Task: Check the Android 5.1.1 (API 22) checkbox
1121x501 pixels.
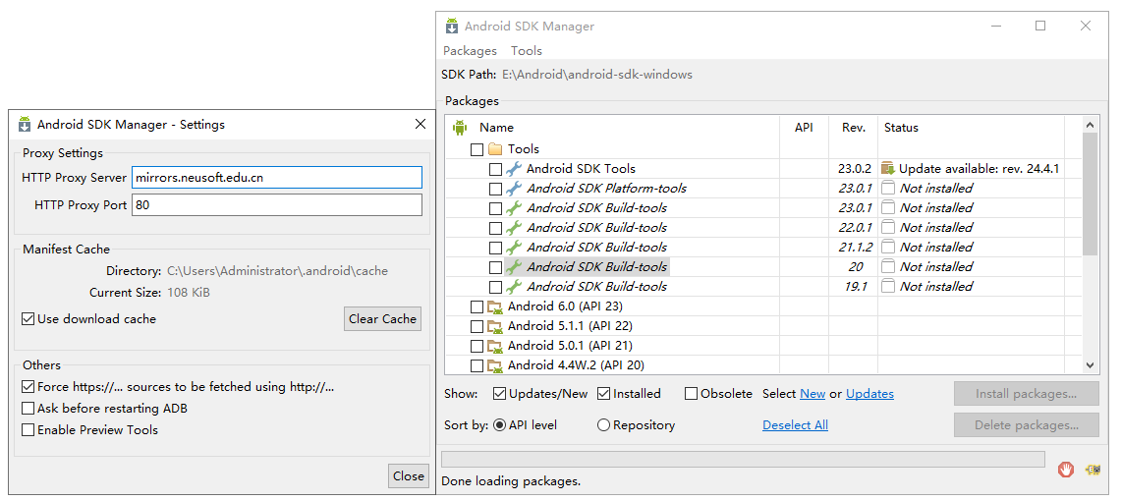Action: [x=476, y=326]
